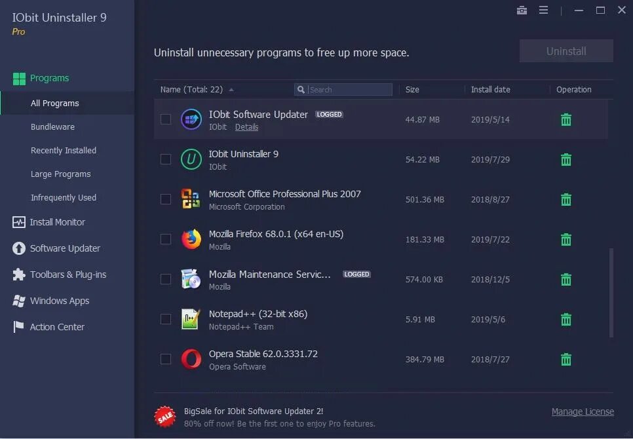The height and width of the screenshot is (439, 633).
Task: Tick the Microsoft Office Professional Plus 2007 checkbox
Action: coord(166,199)
